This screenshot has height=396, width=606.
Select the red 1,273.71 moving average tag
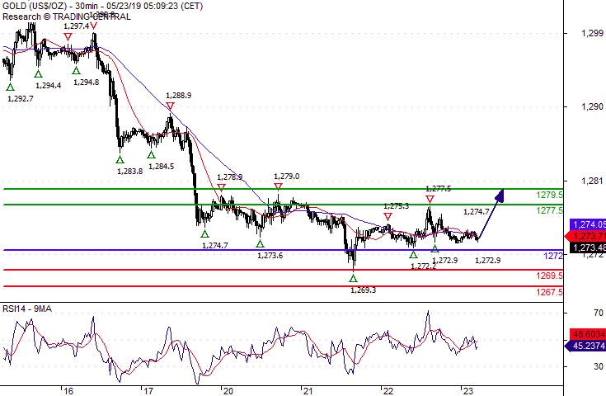pos(585,236)
